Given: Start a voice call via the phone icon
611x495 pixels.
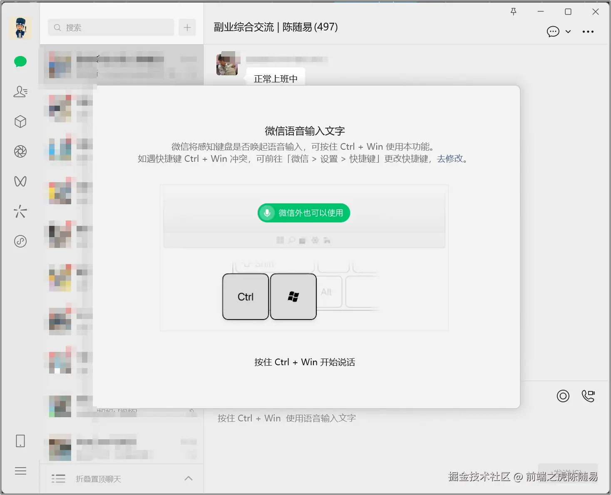Looking at the screenshot, I should tap(588, 396).
